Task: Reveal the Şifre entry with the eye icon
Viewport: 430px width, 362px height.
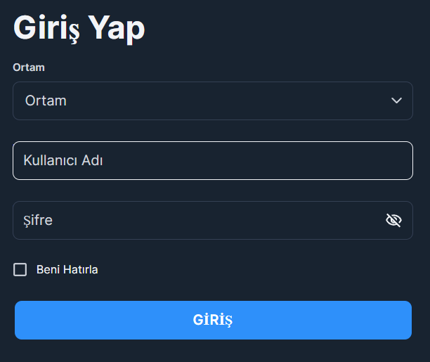Action: [x=393, y=220]
